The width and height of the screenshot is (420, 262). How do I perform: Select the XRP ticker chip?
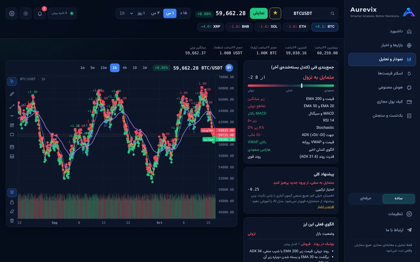click(x=211, y=27)
